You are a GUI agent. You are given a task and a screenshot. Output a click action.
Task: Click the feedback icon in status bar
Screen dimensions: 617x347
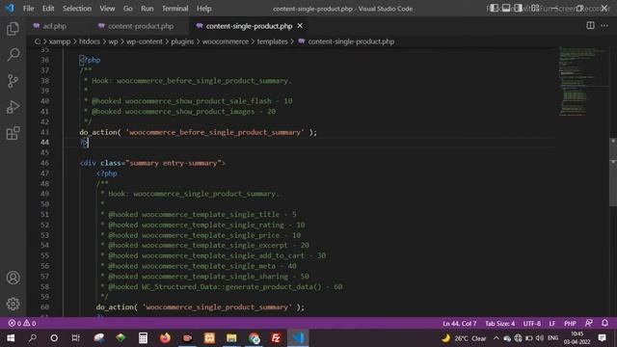589,323
